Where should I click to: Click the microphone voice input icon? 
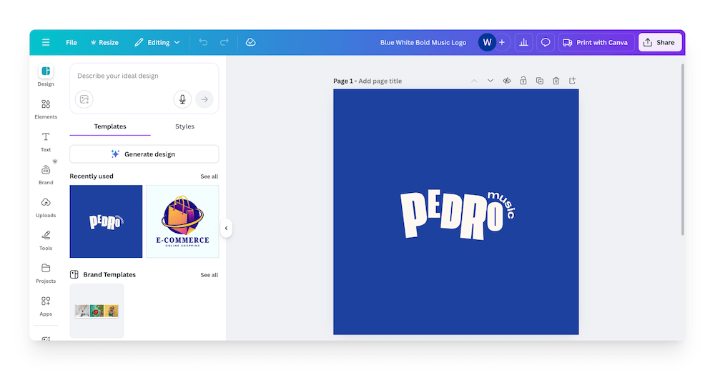(182, 99)
